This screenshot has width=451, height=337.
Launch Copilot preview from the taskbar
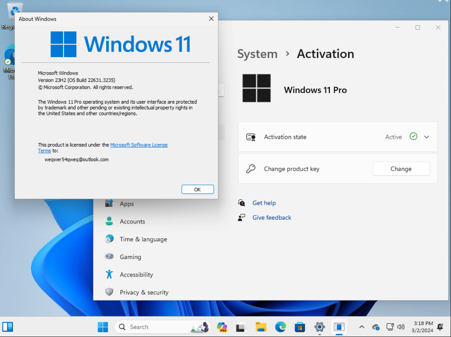(222, 327)
